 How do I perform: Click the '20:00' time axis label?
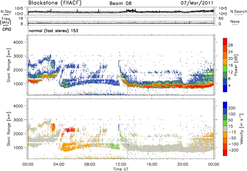[183, 165]
